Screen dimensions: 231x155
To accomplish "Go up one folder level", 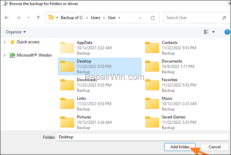I will coord(38,18).
